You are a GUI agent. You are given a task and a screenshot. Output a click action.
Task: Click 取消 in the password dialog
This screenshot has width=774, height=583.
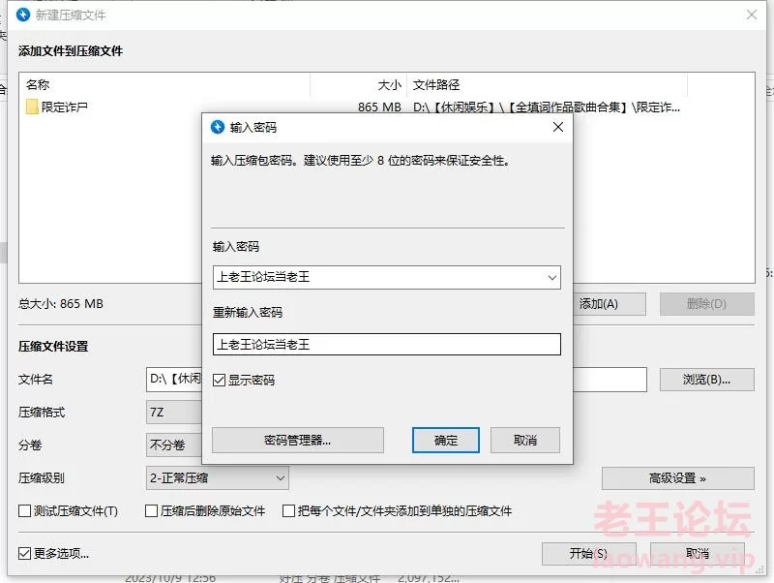(524, 440)
